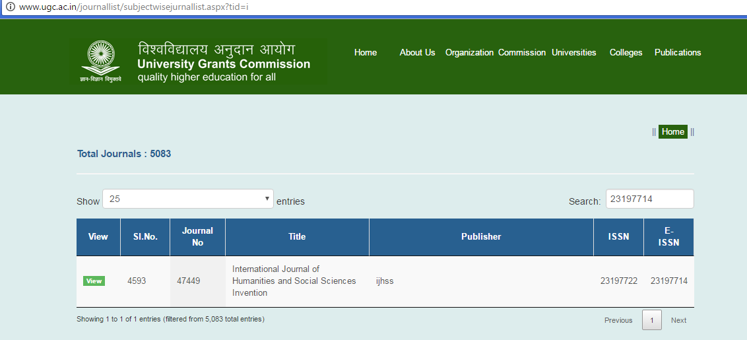747x340 pixels.
Task: Sort by the Publisher column header
Action: coord(480,237)
